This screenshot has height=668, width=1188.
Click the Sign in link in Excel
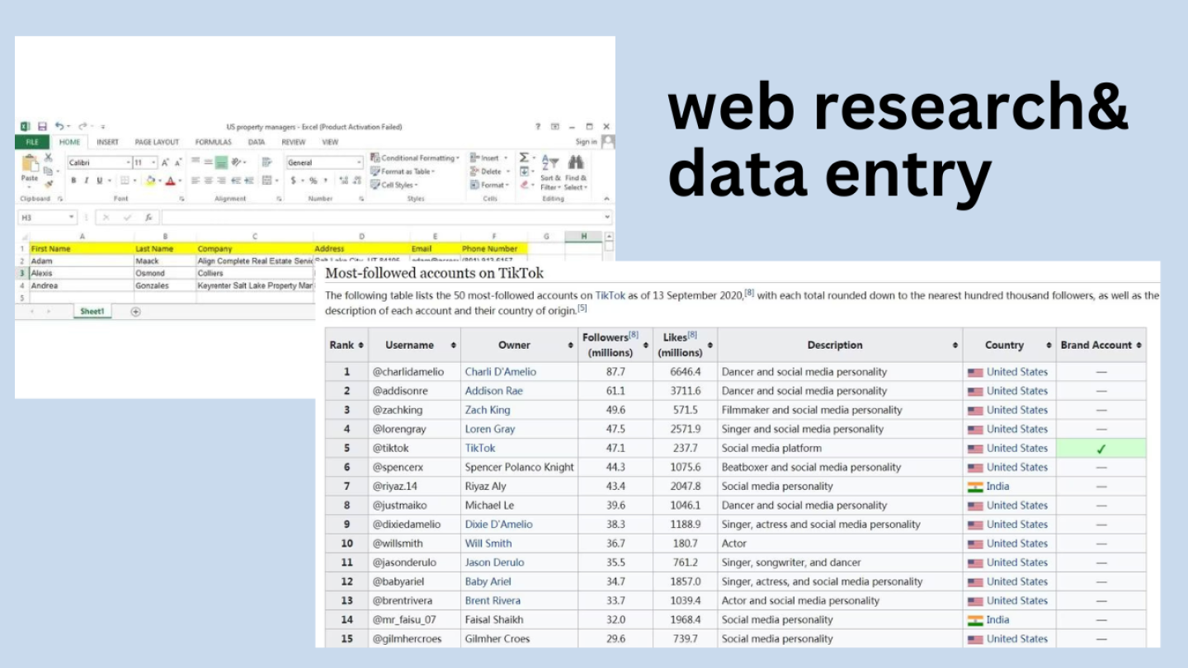[587, 142]
